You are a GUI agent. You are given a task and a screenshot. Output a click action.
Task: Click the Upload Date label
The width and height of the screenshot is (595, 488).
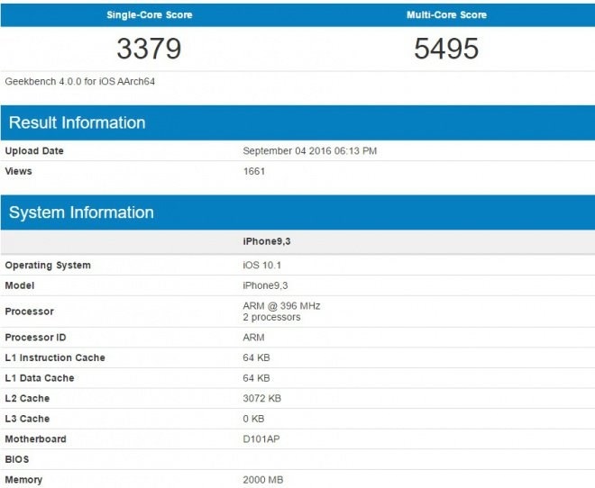click(34, 150)
